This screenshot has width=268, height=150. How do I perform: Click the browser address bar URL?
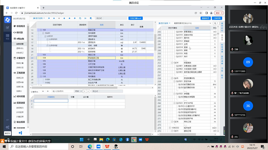(44, 13)
